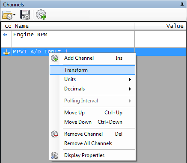187x163 pixels.
Task: Select the empty row below Engine RPM
Action: click(x=93, y=43)
